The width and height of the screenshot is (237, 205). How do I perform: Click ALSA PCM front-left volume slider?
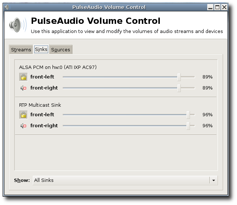pos(179,77)
